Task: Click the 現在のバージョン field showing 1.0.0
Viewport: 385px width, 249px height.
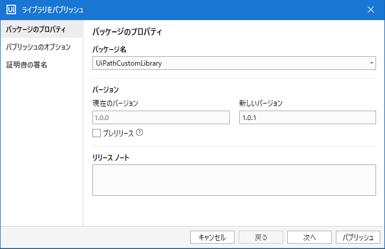Action: (x=161, y=117)
